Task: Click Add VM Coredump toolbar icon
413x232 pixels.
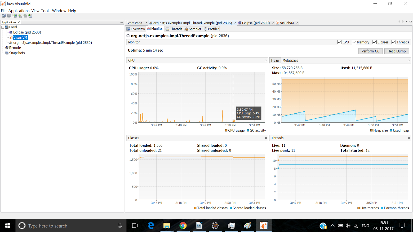Action: point(25,16)
